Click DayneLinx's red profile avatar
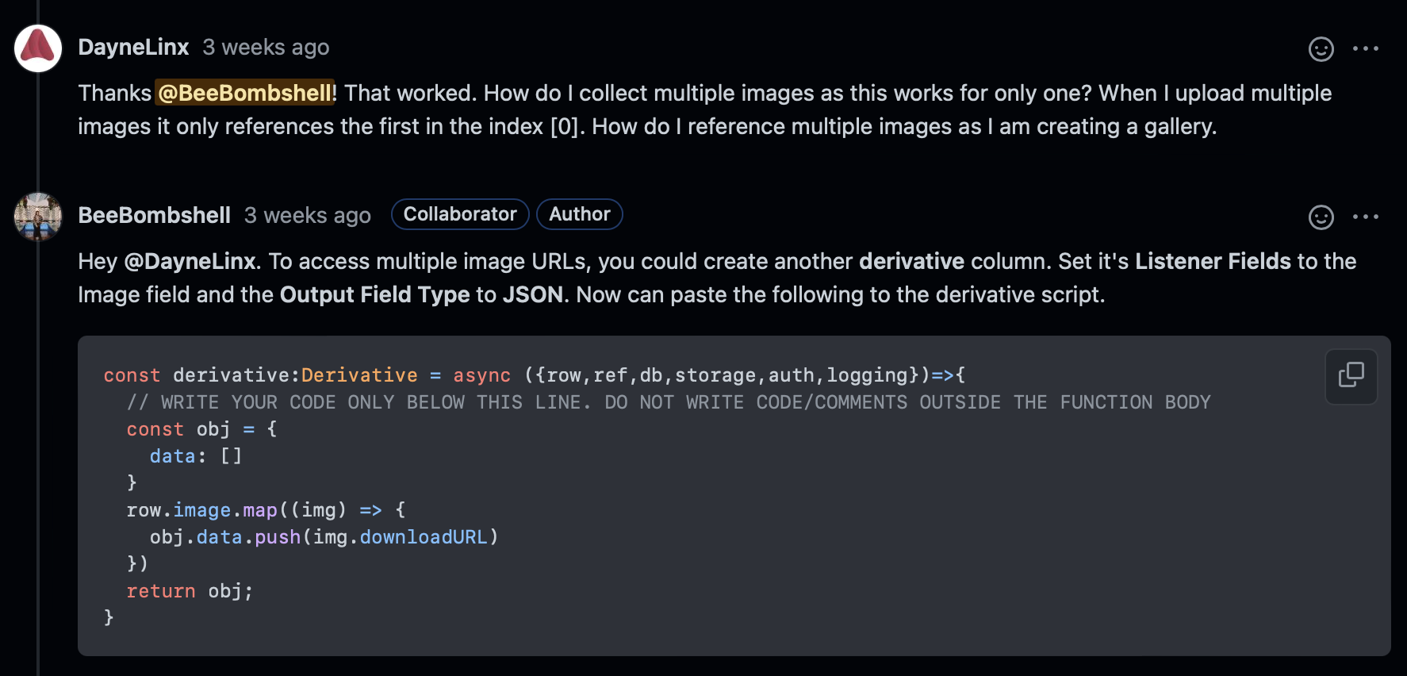The width and height of the screenshot is (1407, 676). pos(38,48)
